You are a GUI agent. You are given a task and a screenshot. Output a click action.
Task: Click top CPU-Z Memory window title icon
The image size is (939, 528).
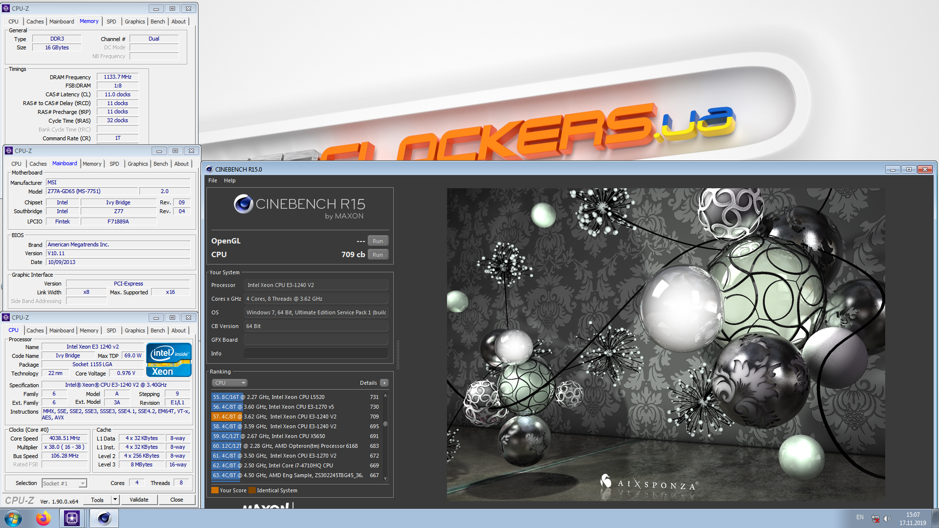click(x=6, y=8)
